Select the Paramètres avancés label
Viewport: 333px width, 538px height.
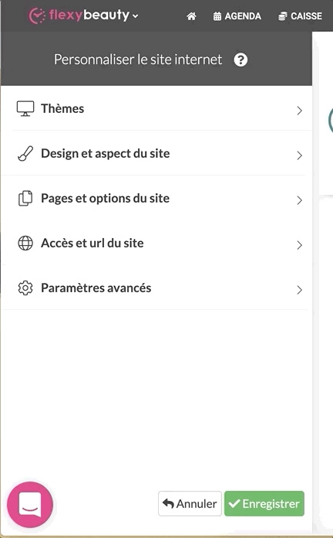[x=96, y=288]
